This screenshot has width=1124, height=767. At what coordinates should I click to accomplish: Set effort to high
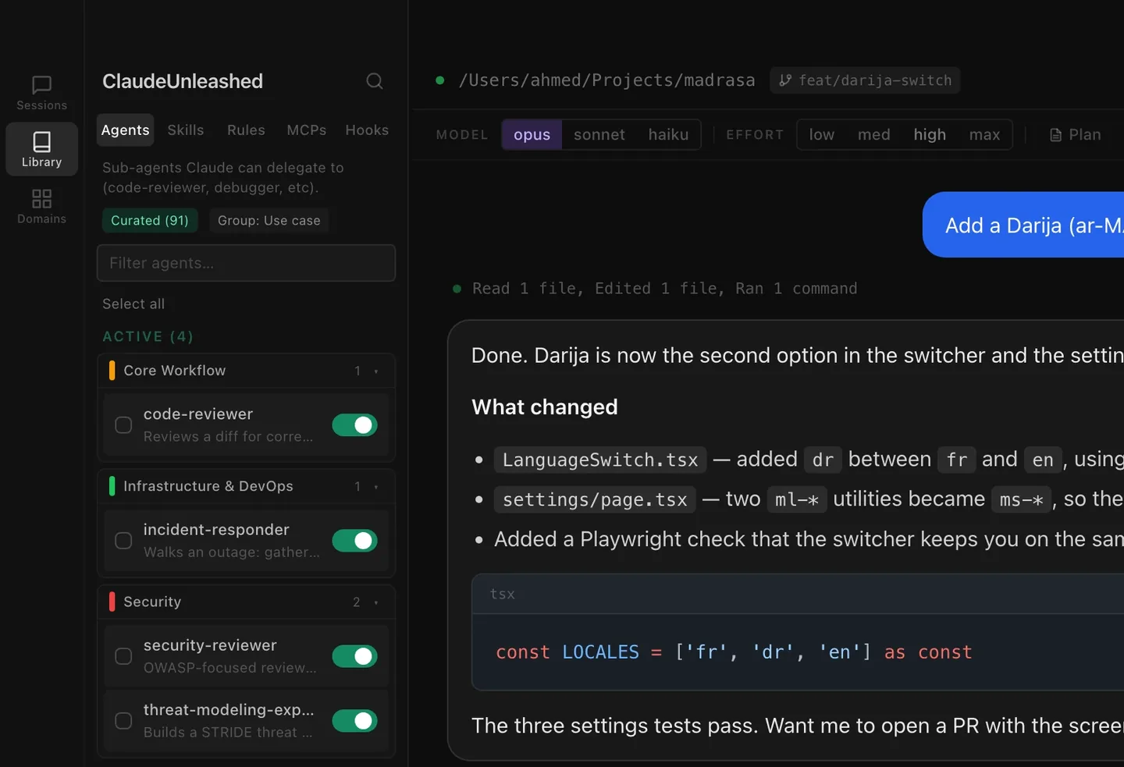930,135
